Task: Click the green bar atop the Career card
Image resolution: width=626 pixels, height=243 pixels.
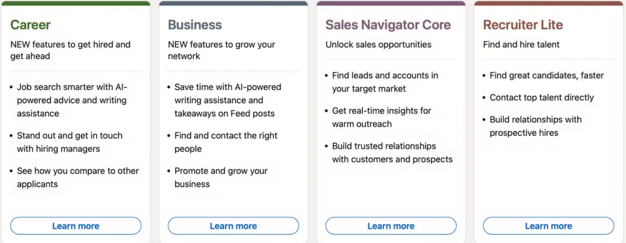Action: [x=75, y=3]
